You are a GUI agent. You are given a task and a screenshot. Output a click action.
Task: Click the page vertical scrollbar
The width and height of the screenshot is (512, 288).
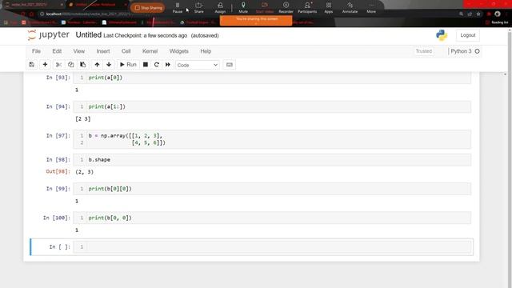tap(510, 158)
